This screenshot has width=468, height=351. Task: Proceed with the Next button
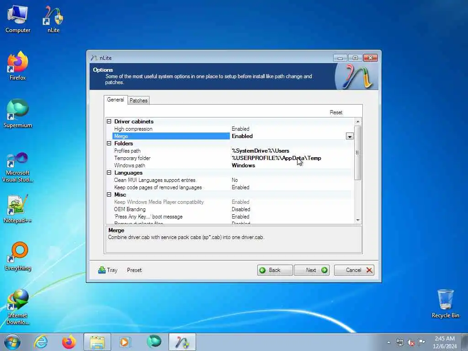point(312,270)
